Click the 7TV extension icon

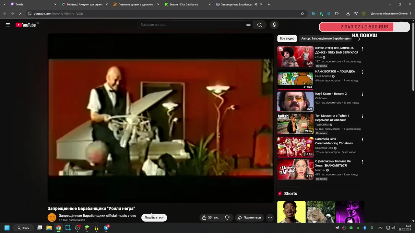click(313, 14)
